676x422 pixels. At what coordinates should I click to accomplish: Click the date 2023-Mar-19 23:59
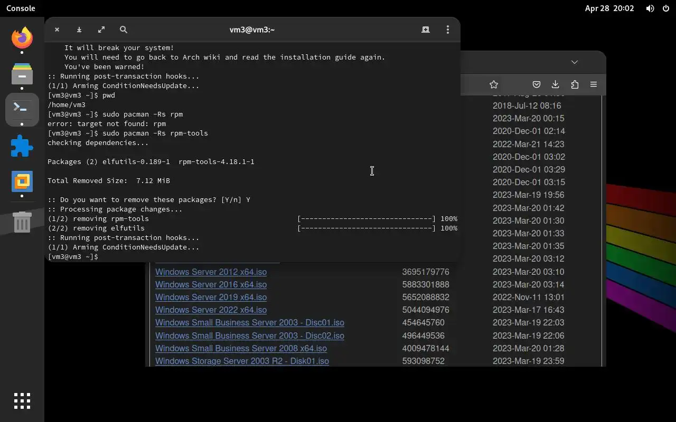(528, 361)
